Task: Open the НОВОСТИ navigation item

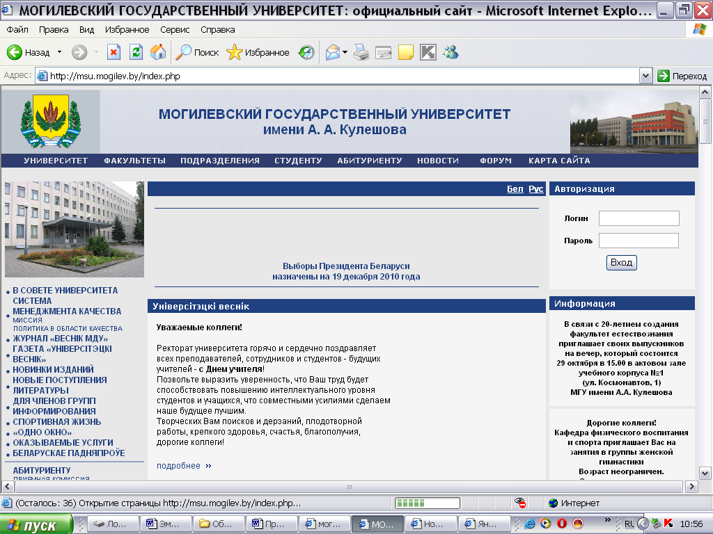Action: (438, 161)
